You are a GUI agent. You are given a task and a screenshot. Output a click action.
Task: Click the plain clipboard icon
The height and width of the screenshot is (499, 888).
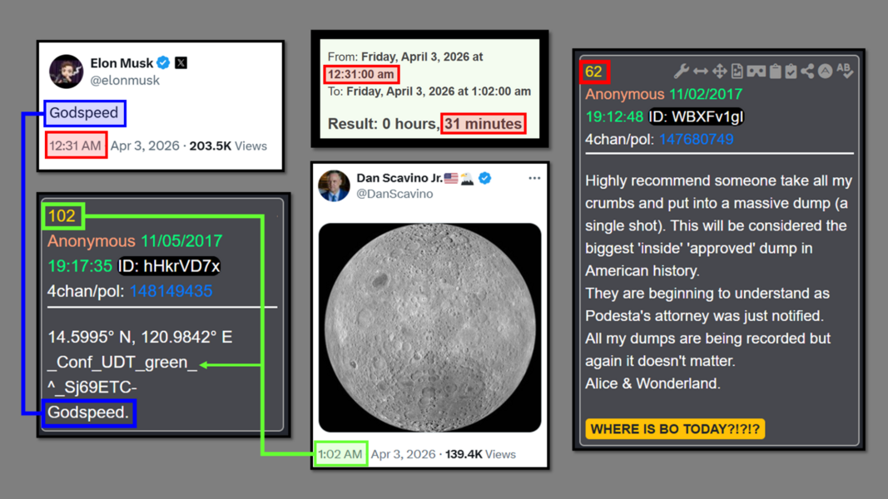point(775,72)
